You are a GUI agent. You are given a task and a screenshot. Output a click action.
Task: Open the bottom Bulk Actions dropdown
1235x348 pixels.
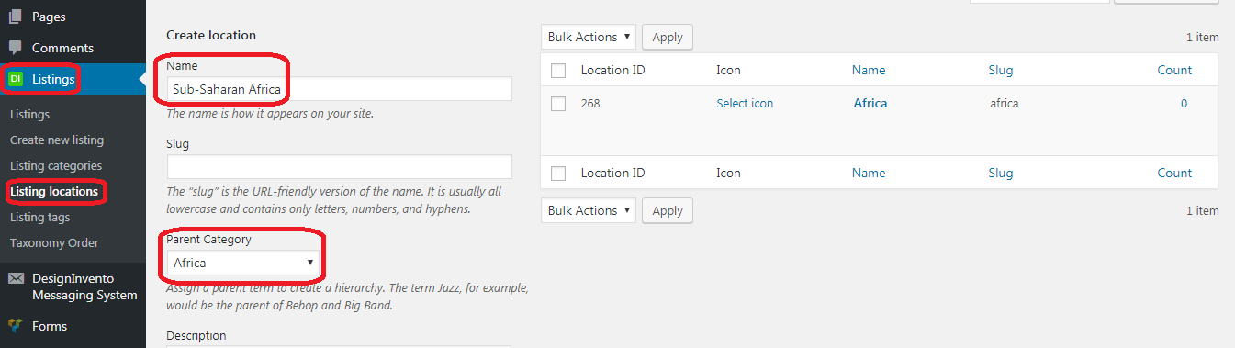[589, 210]
